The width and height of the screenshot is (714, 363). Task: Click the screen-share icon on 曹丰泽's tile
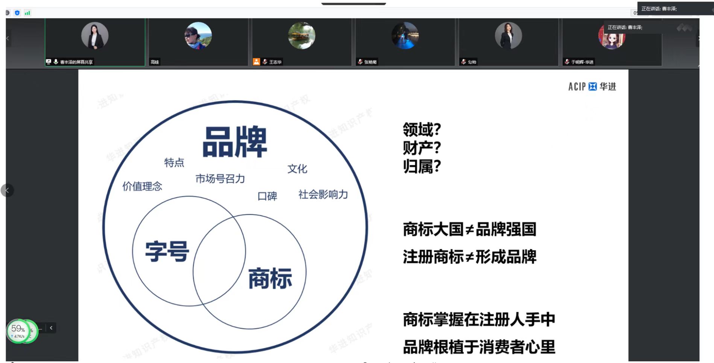(x=49, y=61)
